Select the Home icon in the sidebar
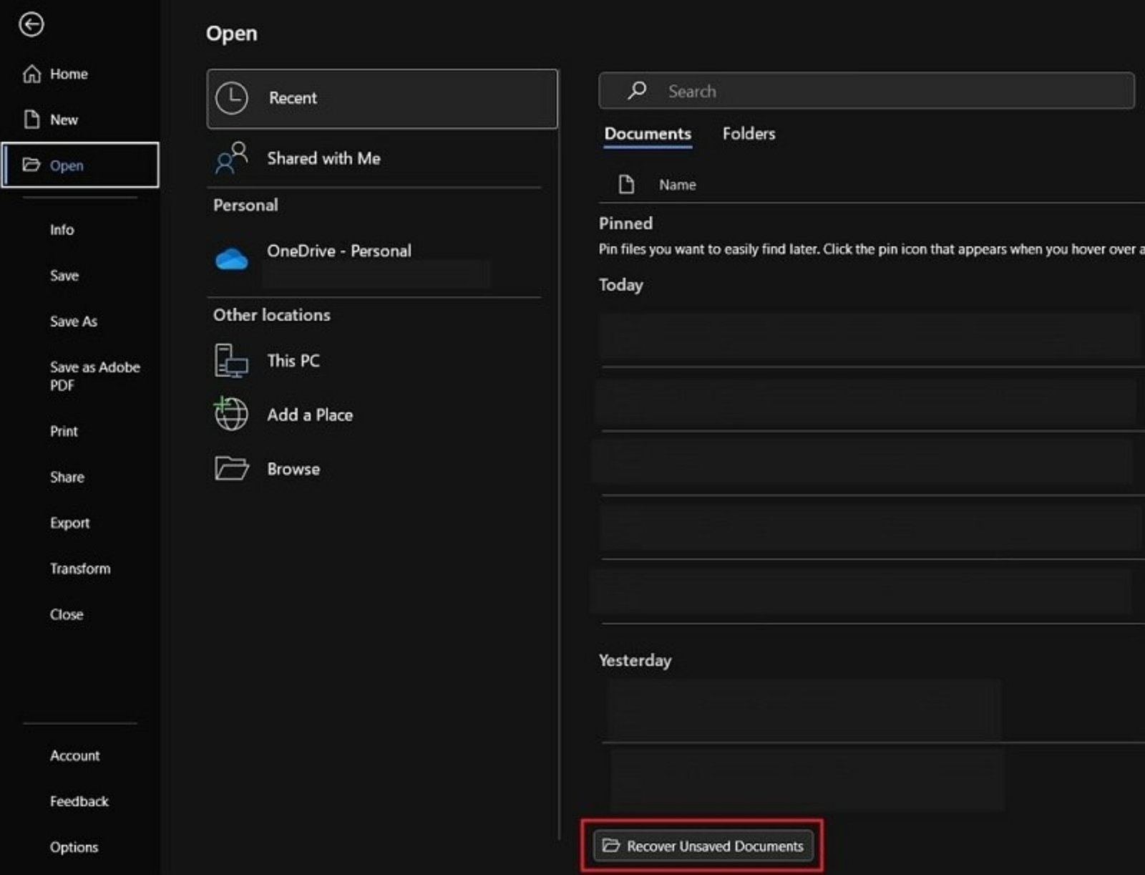The width and height of the screenshot is (1145, 875). tap(32, 73)
